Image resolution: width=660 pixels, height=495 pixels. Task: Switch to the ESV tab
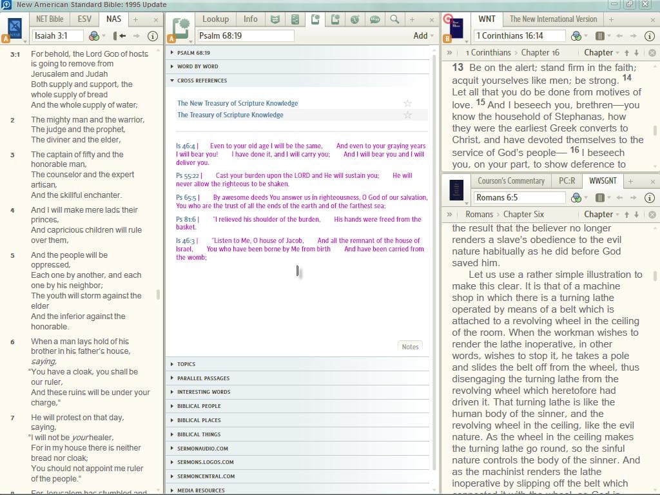[84, 19]
